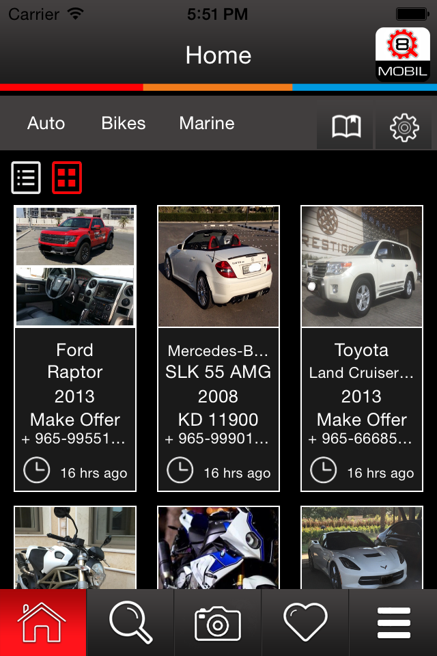
Task: Tap the clock icon on Ford Raptor card
Action: 36,470
